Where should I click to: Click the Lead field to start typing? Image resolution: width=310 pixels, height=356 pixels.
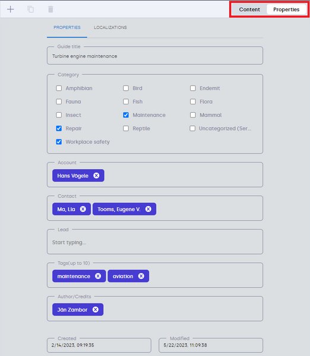[x=155, y=242]
